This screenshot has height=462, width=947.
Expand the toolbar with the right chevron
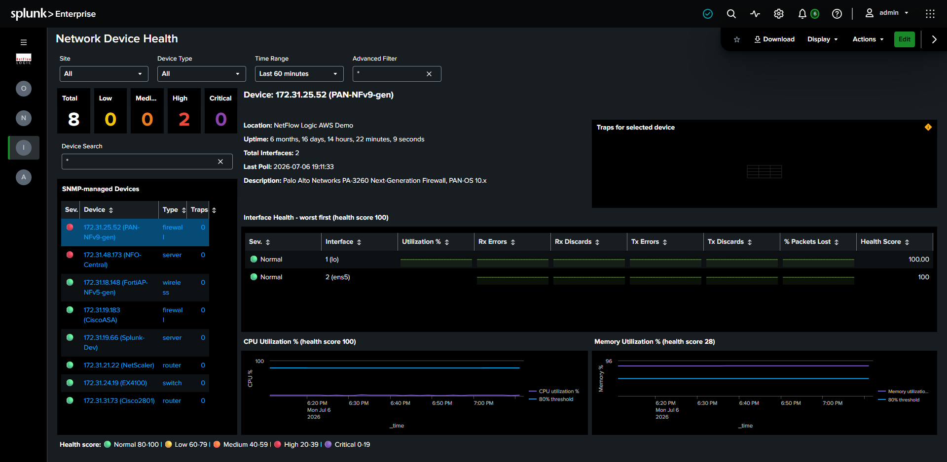(x=934, y=39)
